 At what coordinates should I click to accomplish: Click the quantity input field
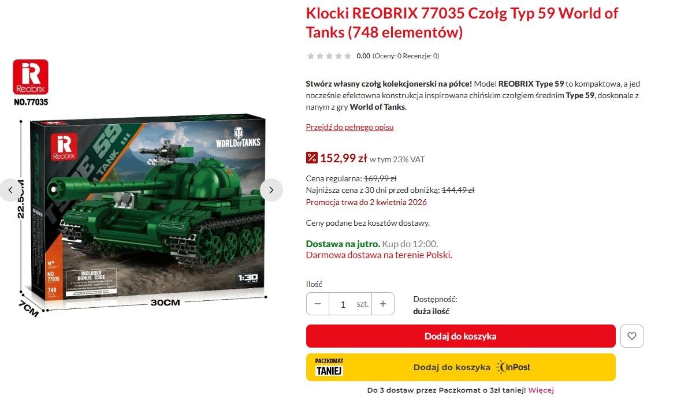coord(350,304)
